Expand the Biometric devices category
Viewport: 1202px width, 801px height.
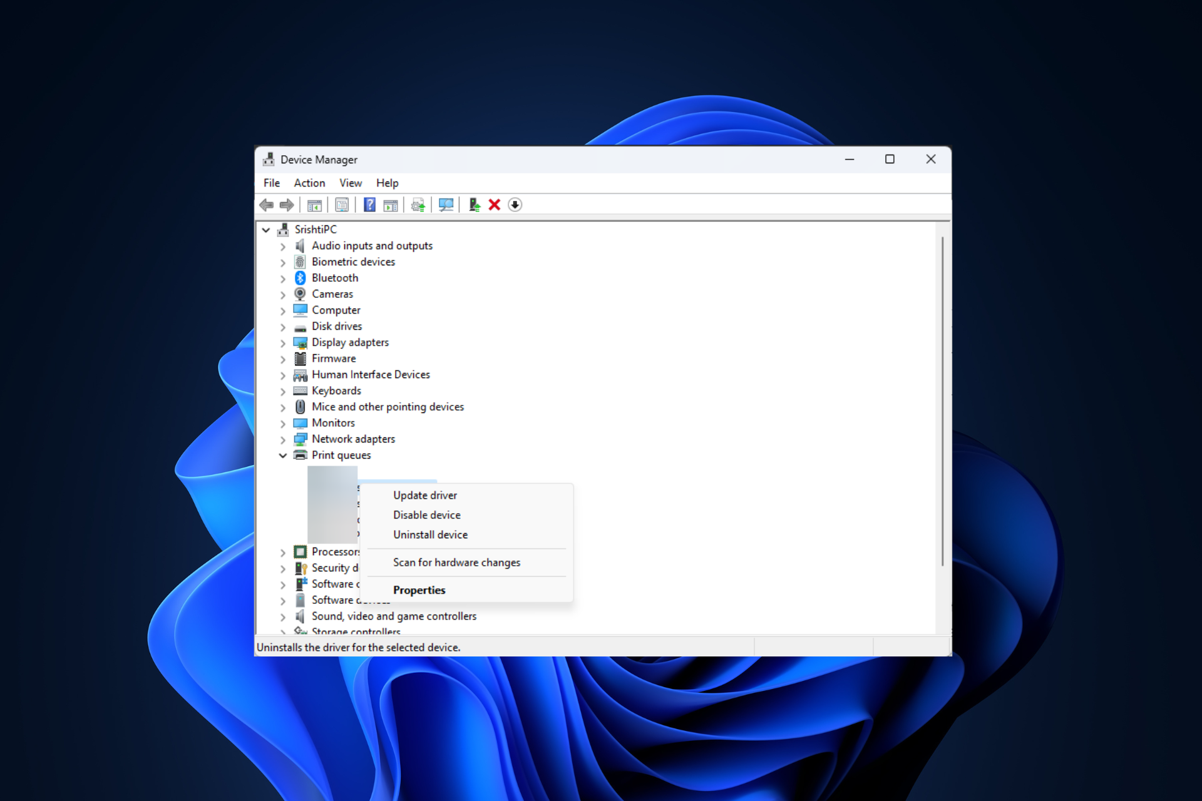click(283, 263)
